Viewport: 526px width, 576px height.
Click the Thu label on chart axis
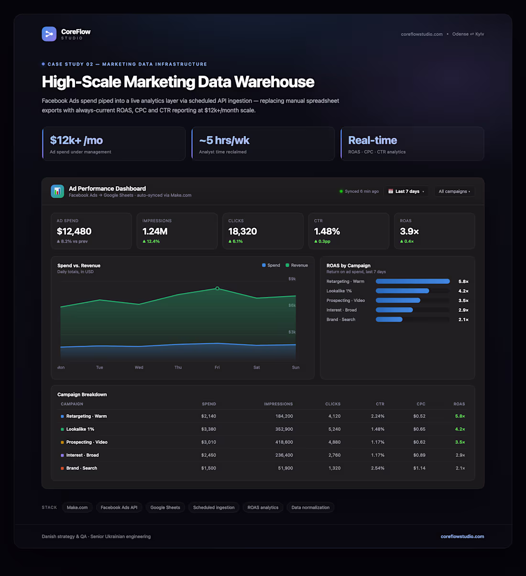pos(178,368)
